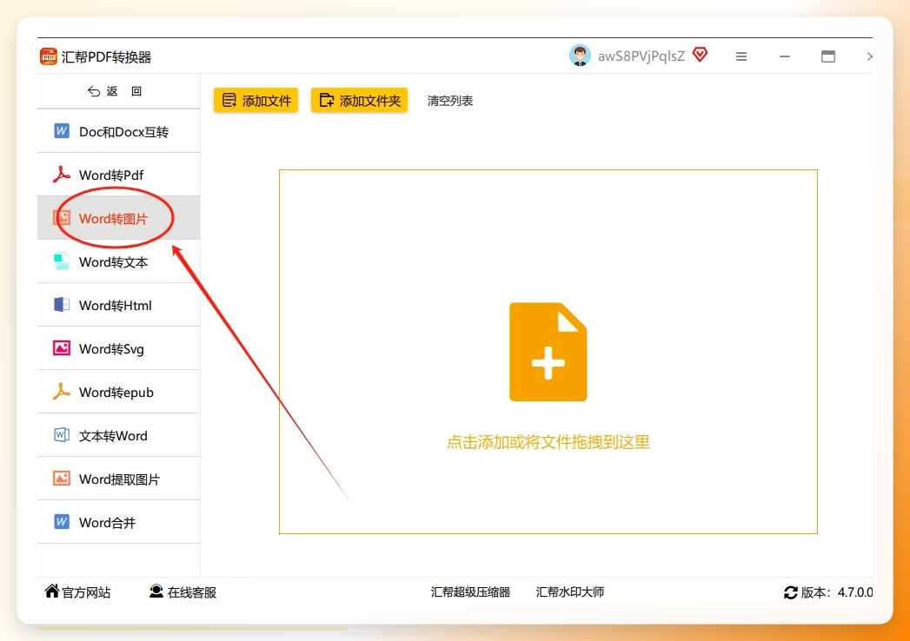Screen dimensions: 910x641
Task: Click the 添加文件夹 button
Action: point(359,101)
